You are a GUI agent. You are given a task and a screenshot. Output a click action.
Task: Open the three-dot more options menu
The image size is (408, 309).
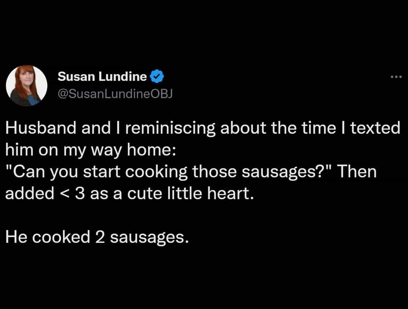point(396,77)
